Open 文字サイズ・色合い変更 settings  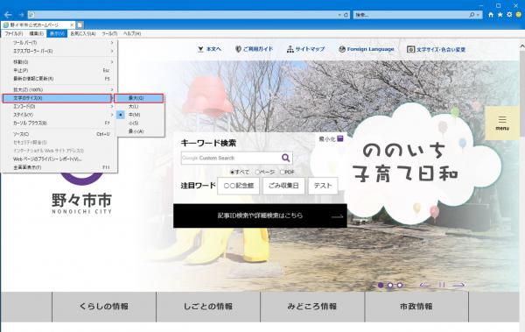tap(437, 49)
